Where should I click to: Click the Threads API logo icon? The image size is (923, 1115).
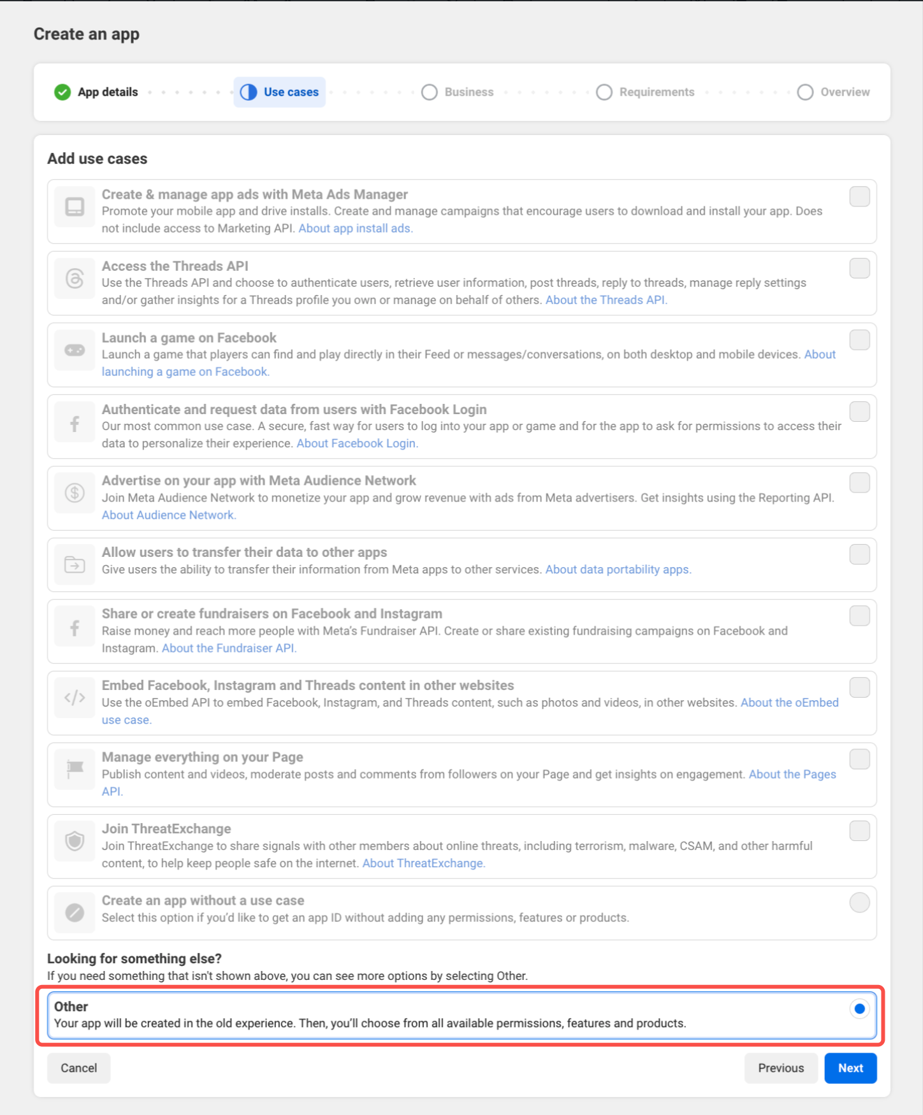(75, 278)
